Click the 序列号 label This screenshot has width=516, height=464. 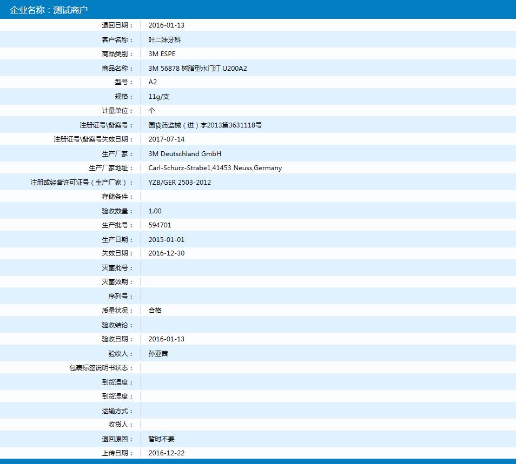click(120, 297)
